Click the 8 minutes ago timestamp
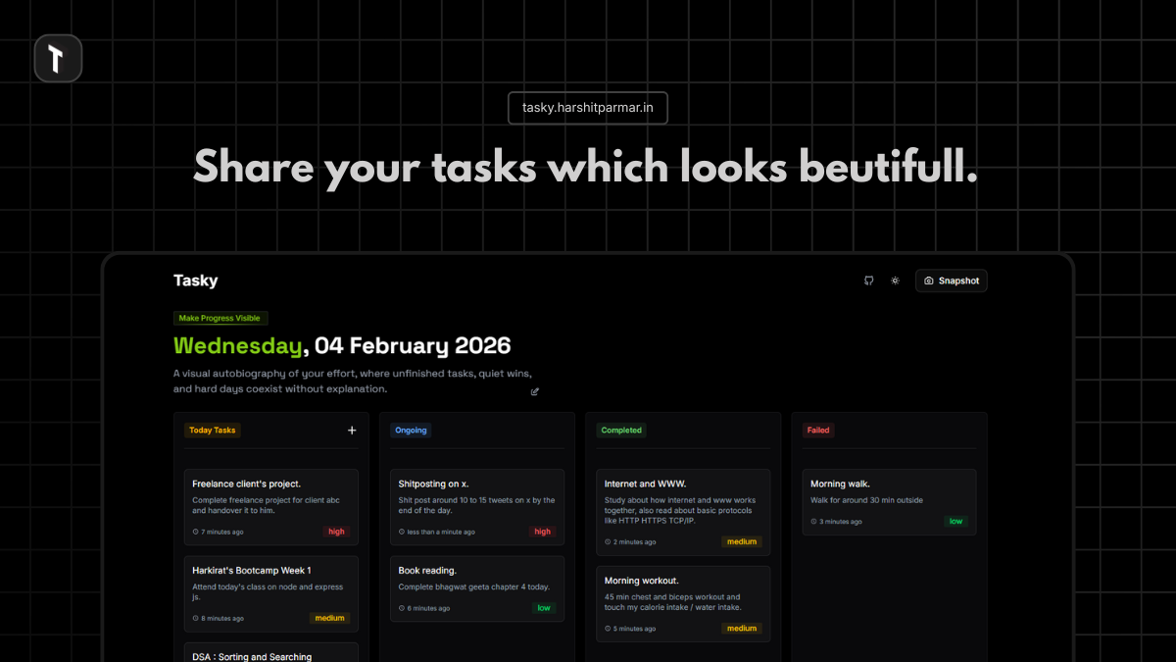This screenshot has height=662, width=1176. point(219,618)
